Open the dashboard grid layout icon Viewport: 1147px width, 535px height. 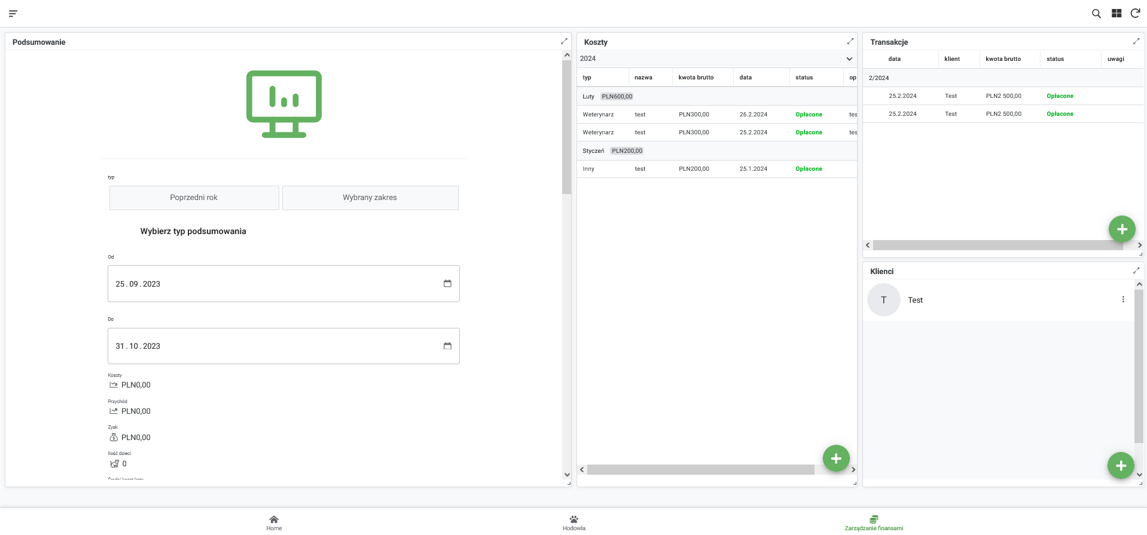coord(1116,13)
